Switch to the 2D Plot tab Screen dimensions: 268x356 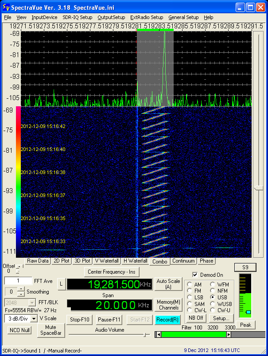pos(61,261)
